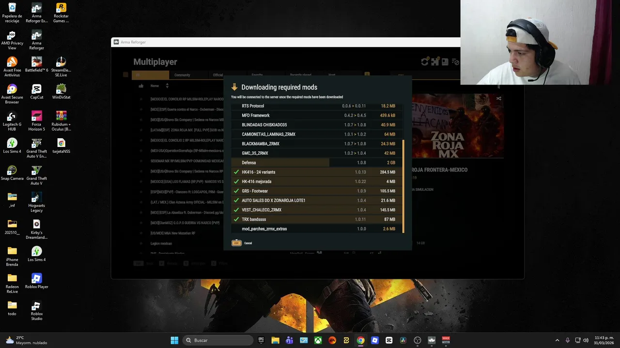Viewport: 620px width, 348px height.
Task: Open Papelera de reciclaje desktop icon
Action: coord(12,13)
